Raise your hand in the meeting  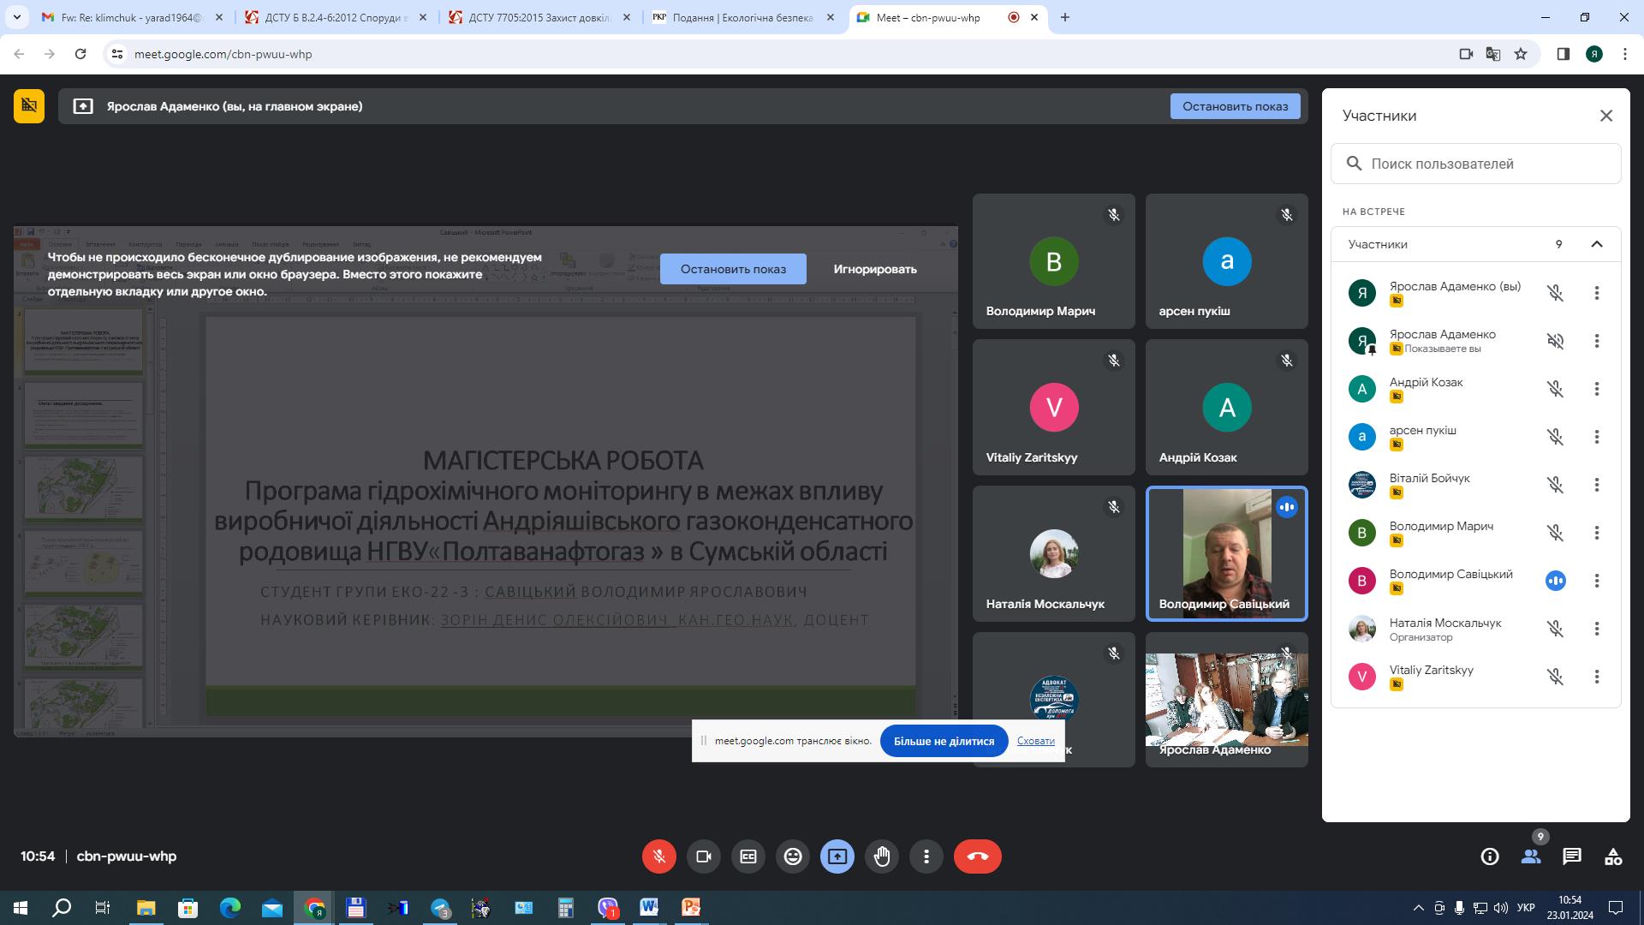pos(881,856)
